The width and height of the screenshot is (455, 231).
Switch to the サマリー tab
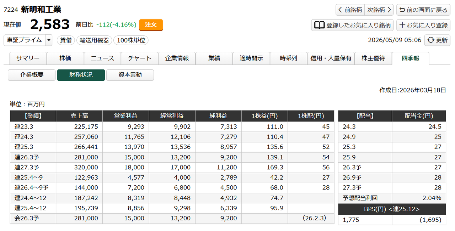(28, 58)
